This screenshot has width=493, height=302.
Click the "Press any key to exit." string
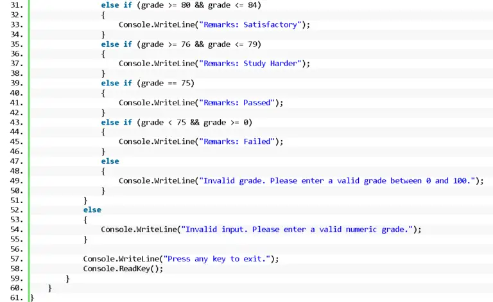(216, 259)
